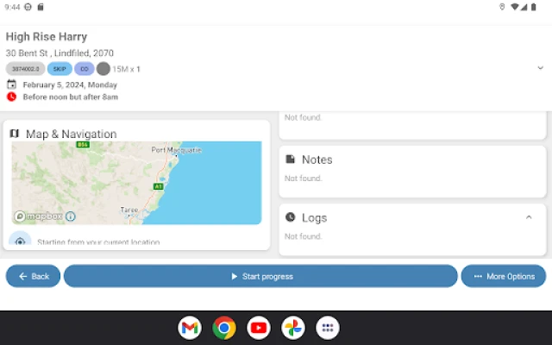Image resolution: width=552 pixels, height=345 pixels.
Task: Click the A1 highway marker on map
Action: click(159, 186)
